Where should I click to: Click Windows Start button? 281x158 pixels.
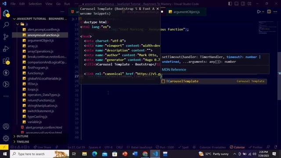[5, 154]
